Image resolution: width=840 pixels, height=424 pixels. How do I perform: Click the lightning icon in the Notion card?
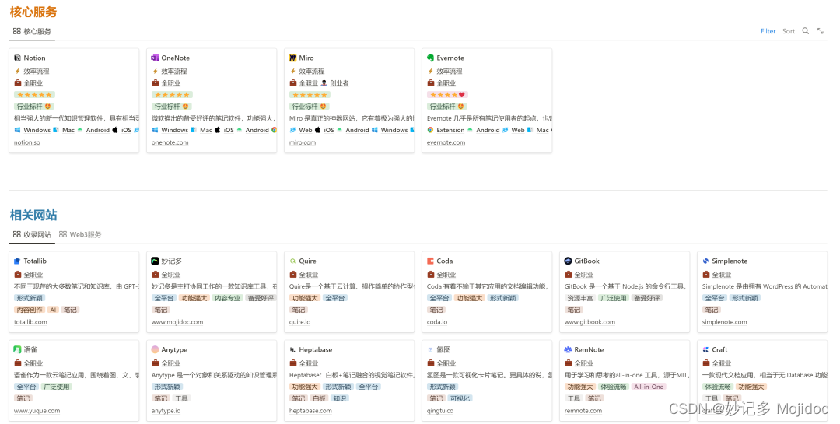(18, 72)
